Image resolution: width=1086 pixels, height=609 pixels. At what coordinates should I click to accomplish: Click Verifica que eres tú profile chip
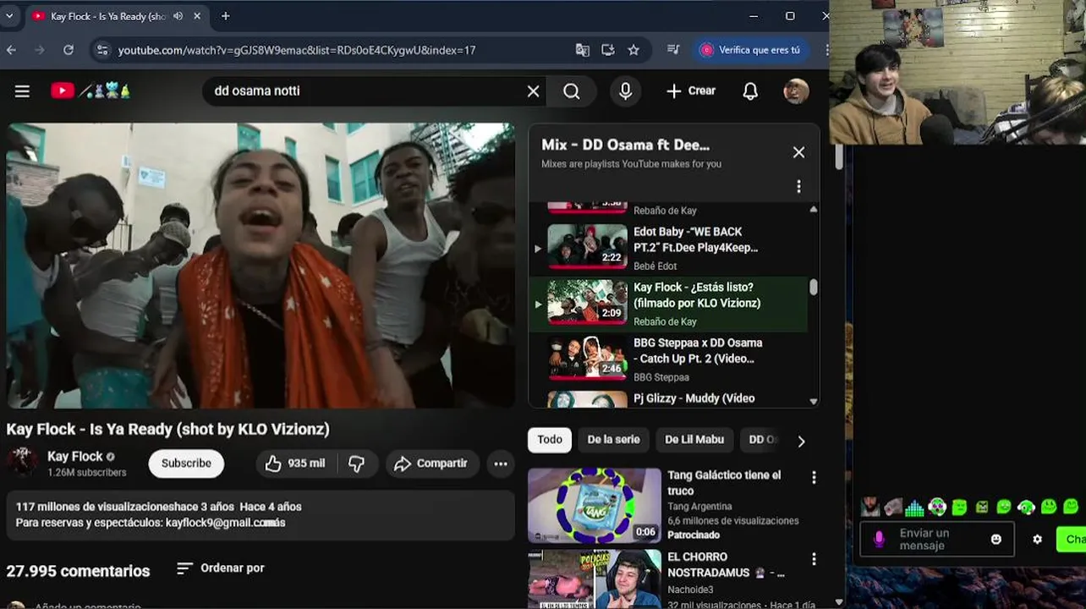[750, 50]
